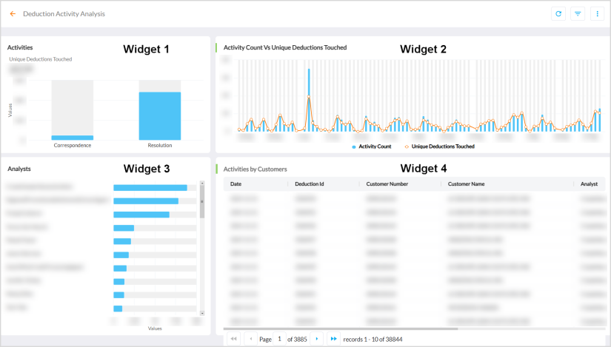This screenshot has height=347, width=611.
Task: Go to the first page of records
Action: [x=234, y=338]
